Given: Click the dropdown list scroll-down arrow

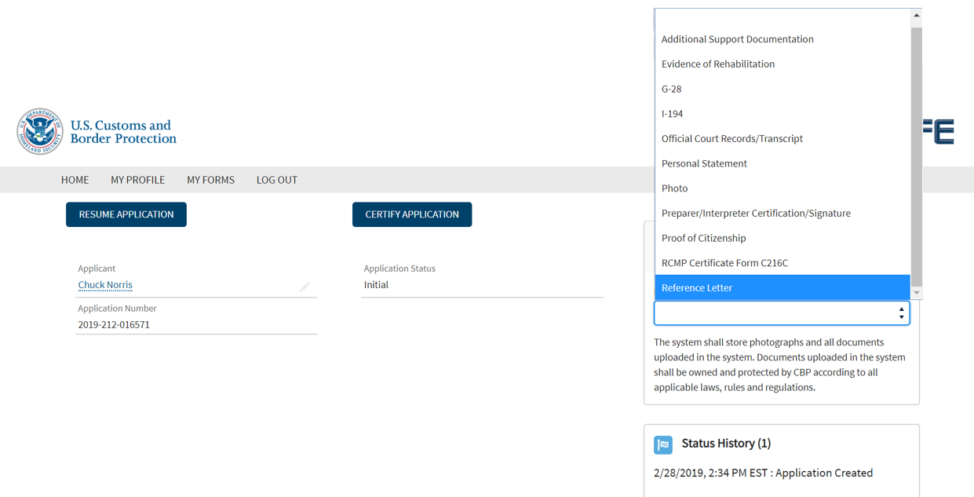Looking at the screenshot, I should [916, 293].
